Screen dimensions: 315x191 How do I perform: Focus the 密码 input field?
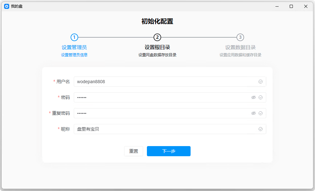(x=170, y=97)
